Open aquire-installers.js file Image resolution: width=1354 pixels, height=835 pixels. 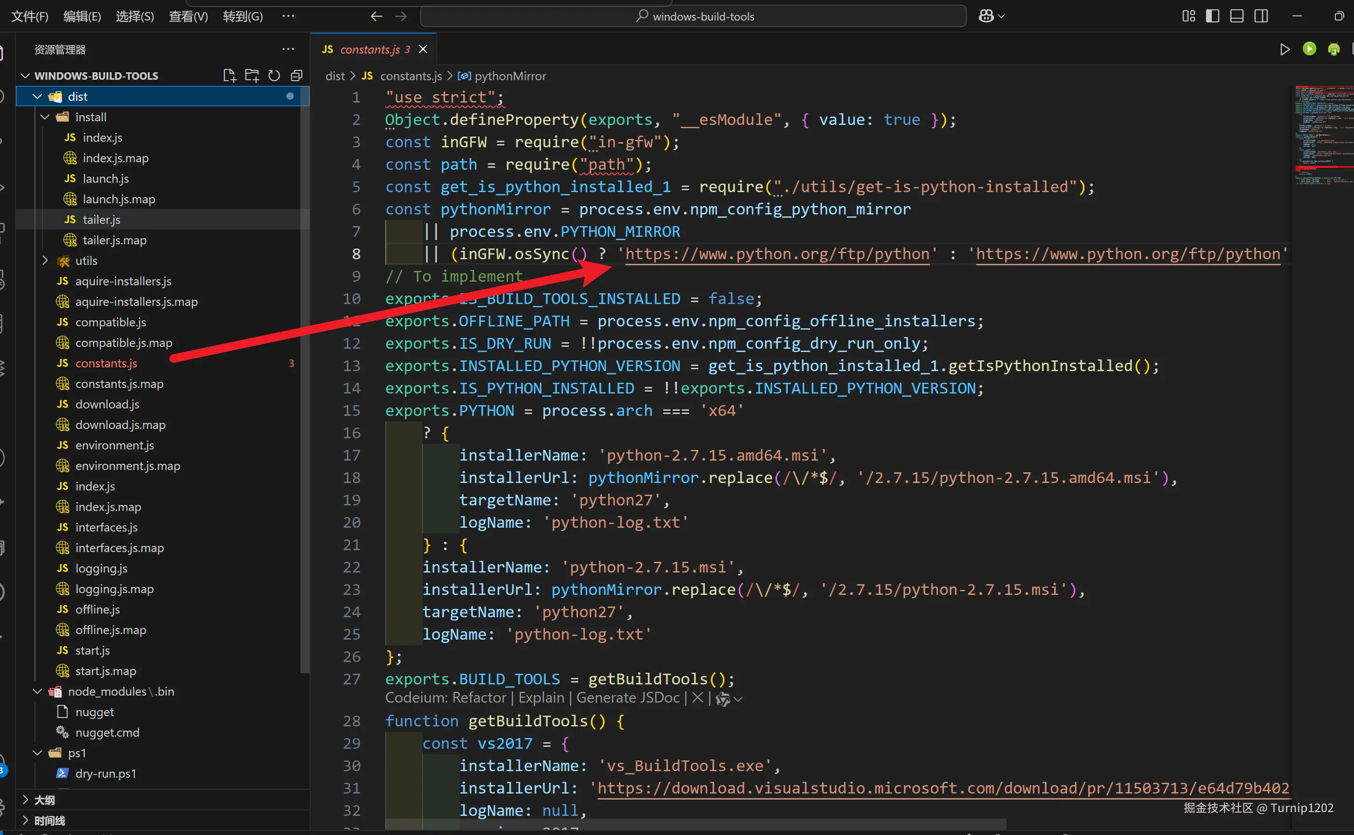(123, 281)
